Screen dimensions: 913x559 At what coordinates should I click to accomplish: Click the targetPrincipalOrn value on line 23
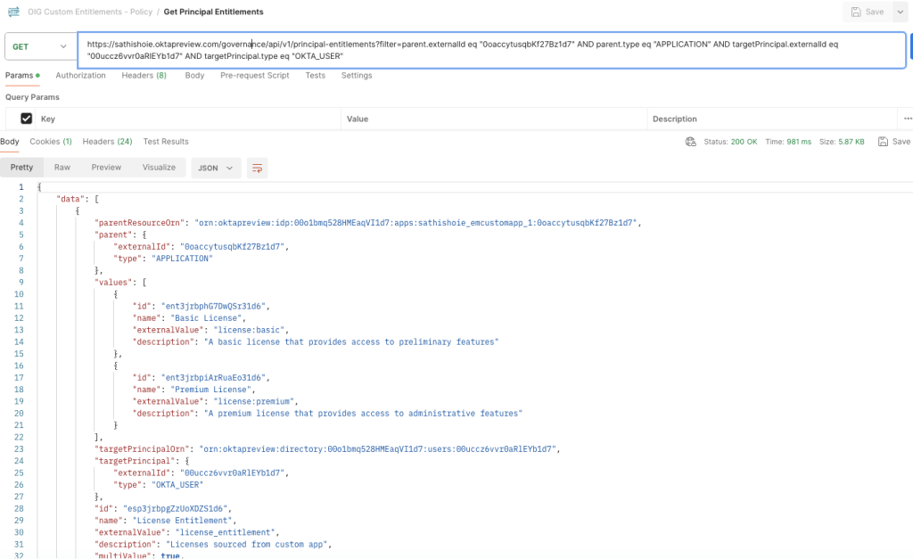[x=378, y=449]
